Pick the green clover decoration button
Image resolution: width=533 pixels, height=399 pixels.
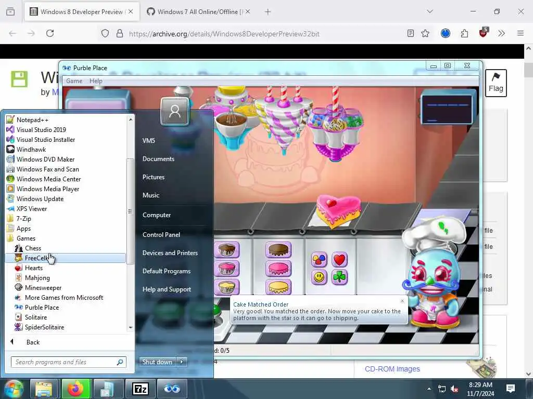[339, 277]
